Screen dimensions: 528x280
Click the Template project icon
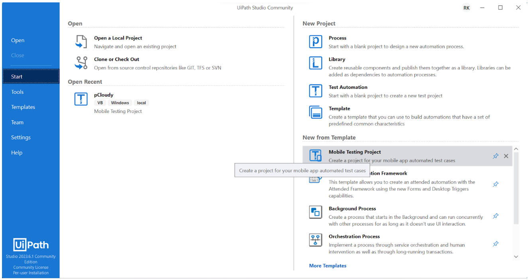315,112
